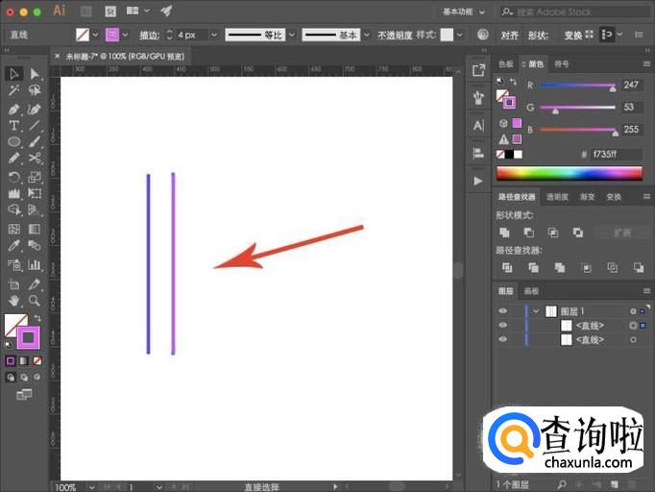Switch to the 色板 swatches tab
The width and height of the screenshot is (655, 492).
(x=506, y=63)
